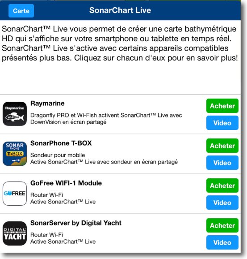Select the Raymarine title text
247x259 pixels.
click(x=47, y=104)
